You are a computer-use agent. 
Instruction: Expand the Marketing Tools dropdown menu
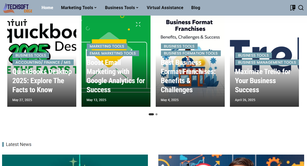[79, 8]
